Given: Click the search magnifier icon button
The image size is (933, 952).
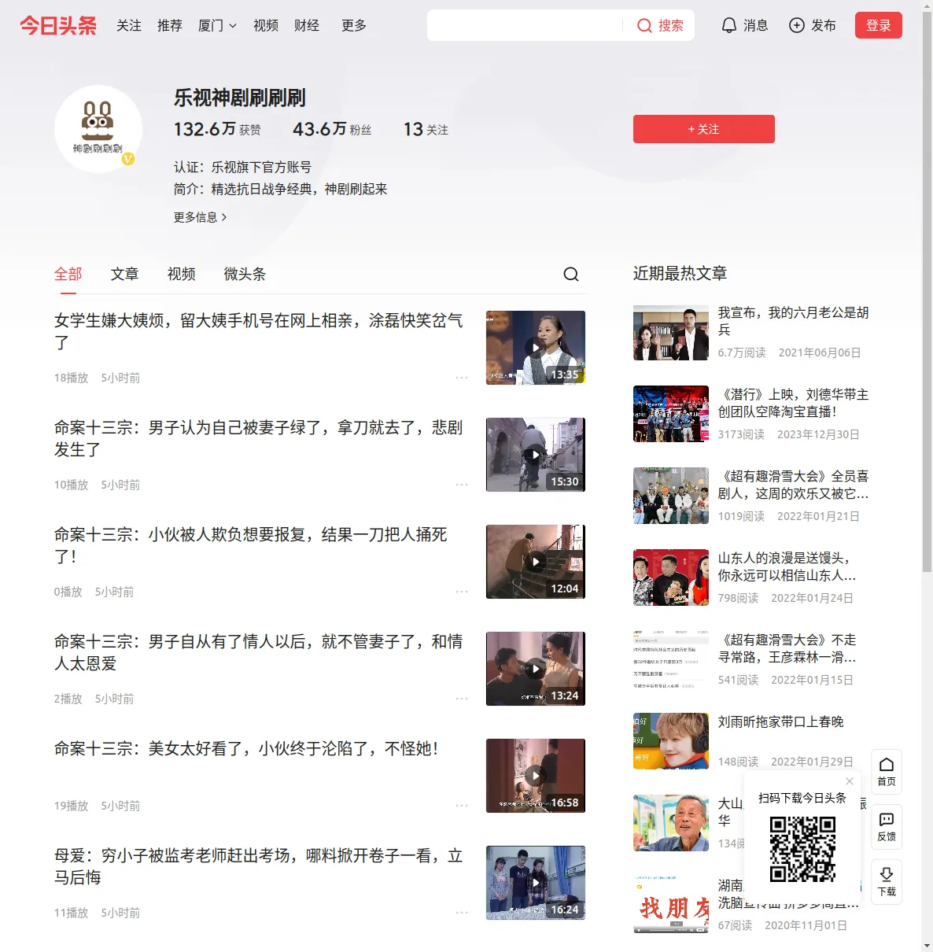Looking at the screenshot, I should pyautogui.click(x=660, y=25).
